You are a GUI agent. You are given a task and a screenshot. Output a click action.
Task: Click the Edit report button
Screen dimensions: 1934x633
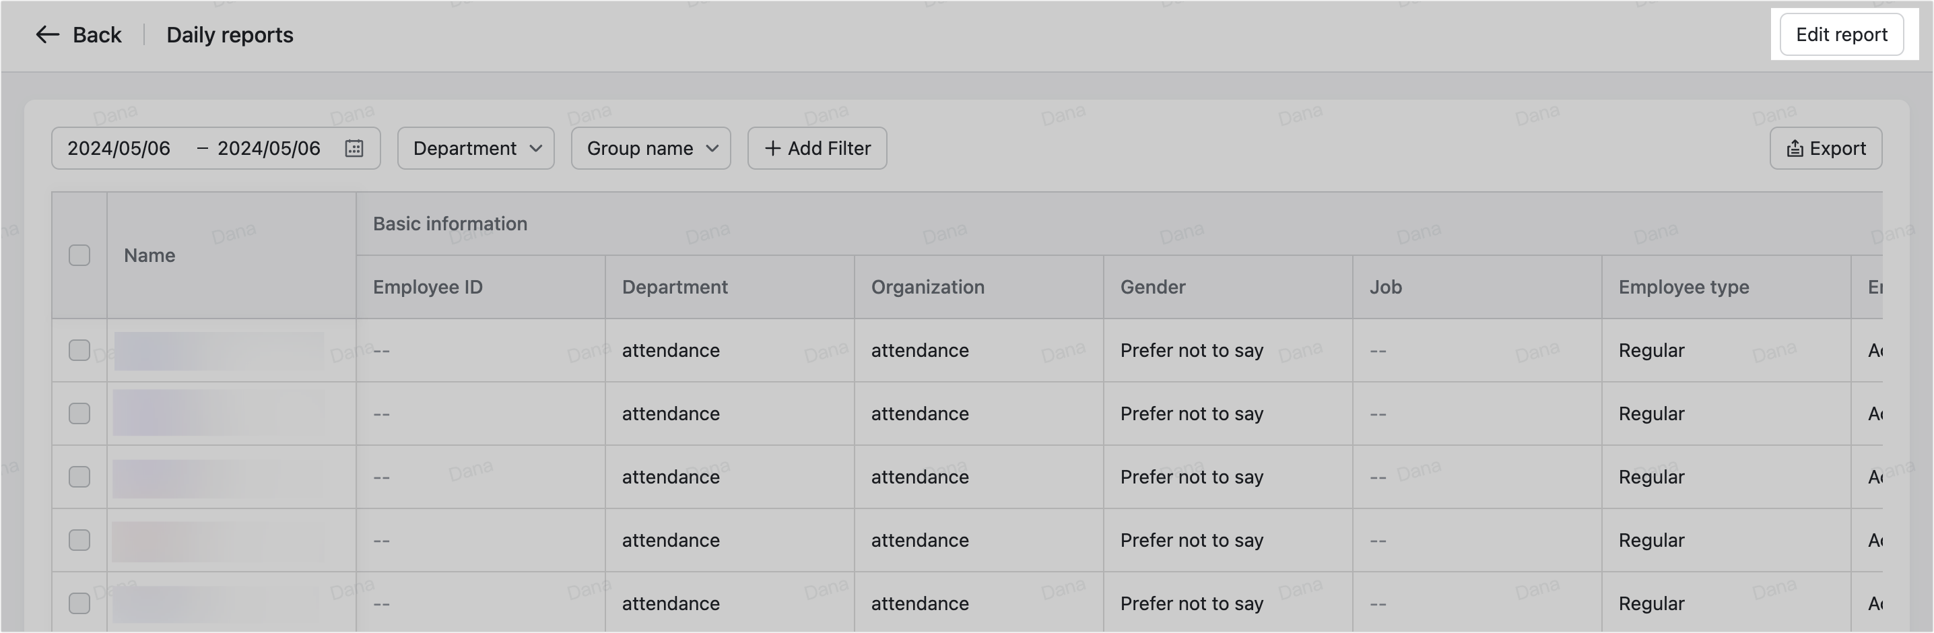click(x=1842, y=34)
